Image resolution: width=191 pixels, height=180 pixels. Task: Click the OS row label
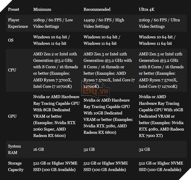tap(11, 40)
